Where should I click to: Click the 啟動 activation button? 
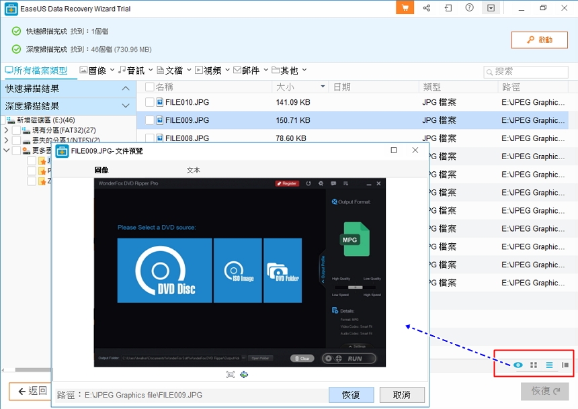[539, 40]
